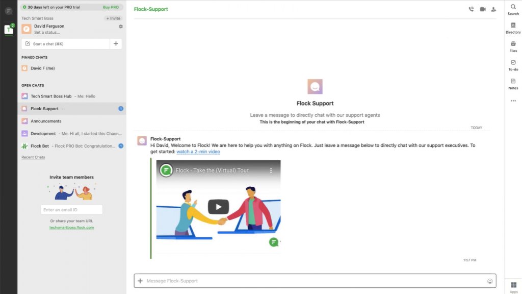Screen dimensions: 522x294
Task: Focus the Start a chat field
Action: 66,44
